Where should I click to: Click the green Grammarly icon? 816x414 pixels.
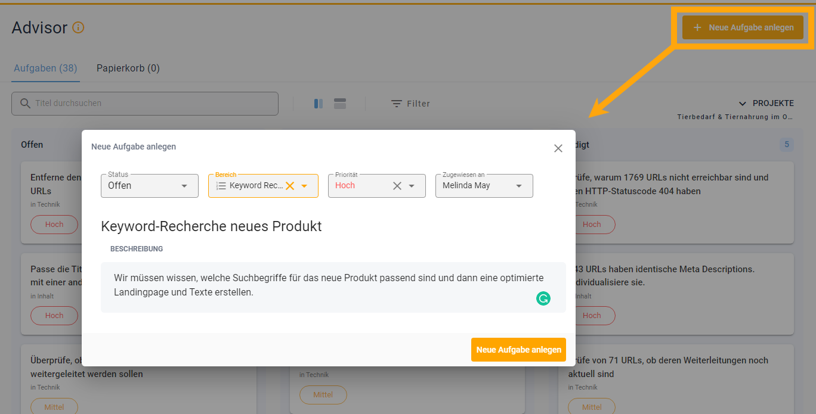(543, 298)
